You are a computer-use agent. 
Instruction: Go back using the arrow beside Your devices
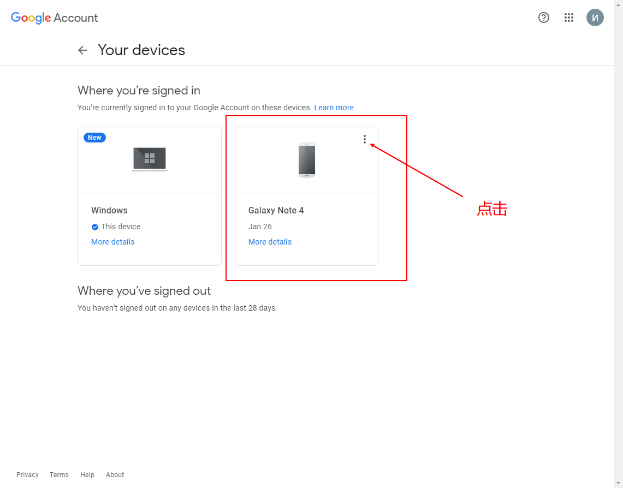click(82, 50)
